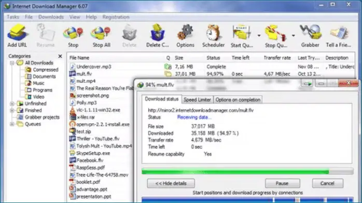Collapse the All Downloads tree node
The width and height of the screenshot is (362, 203).
pyautogui.click(x=12, y=63)
